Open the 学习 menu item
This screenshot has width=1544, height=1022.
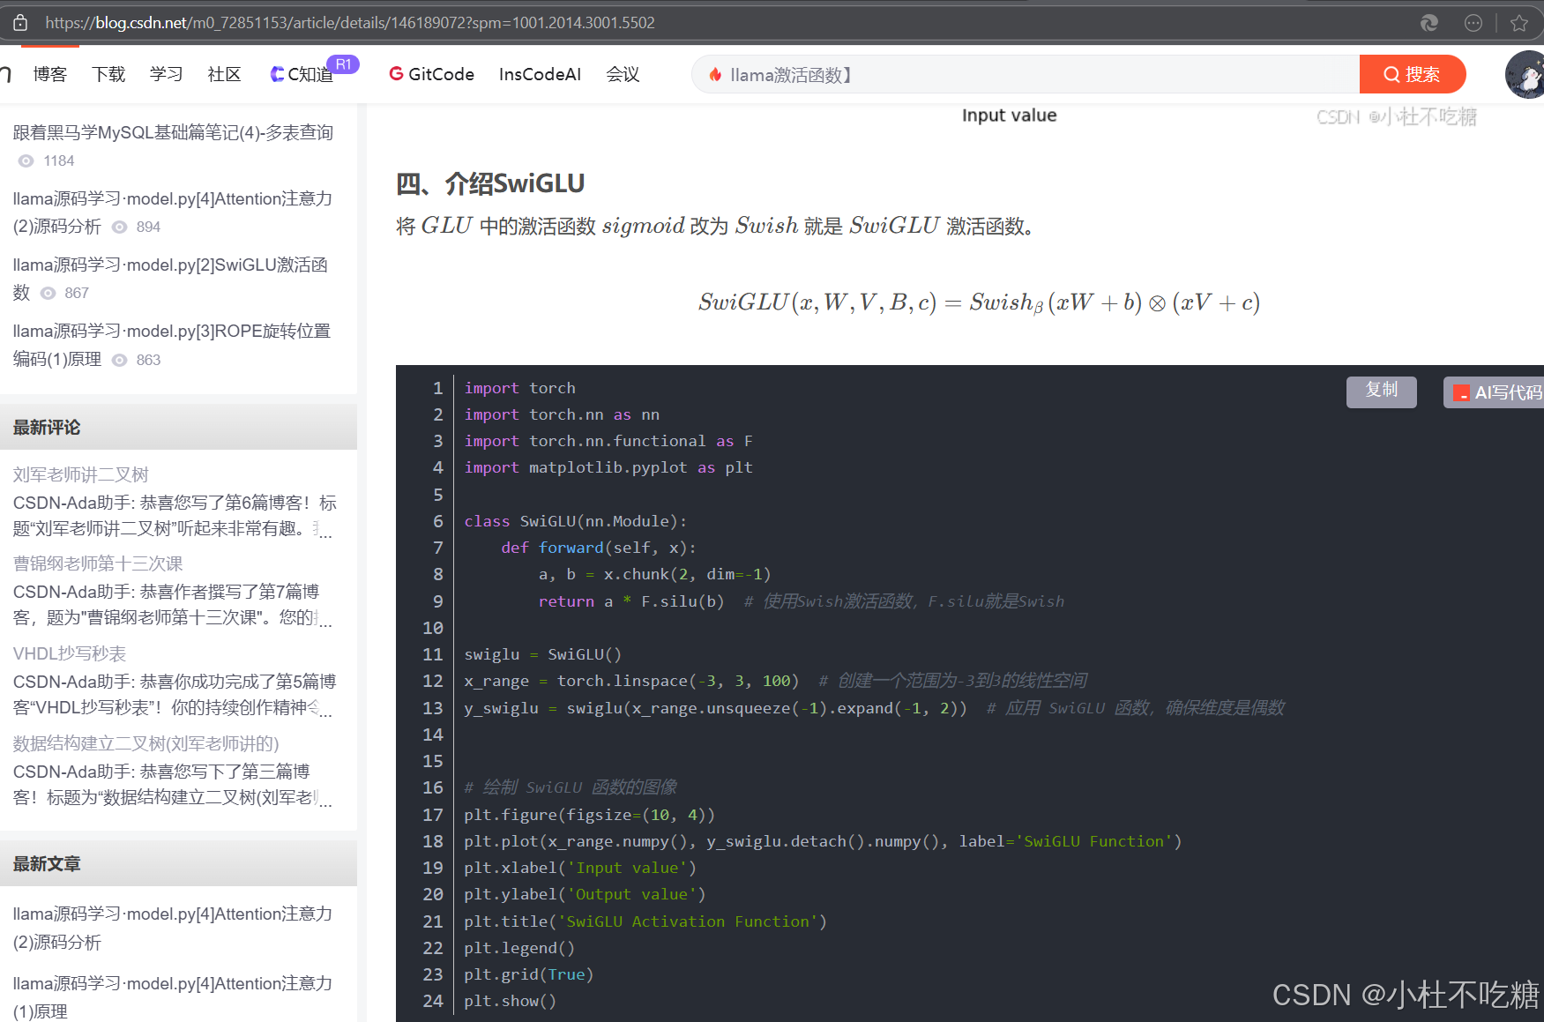point(167,74)
